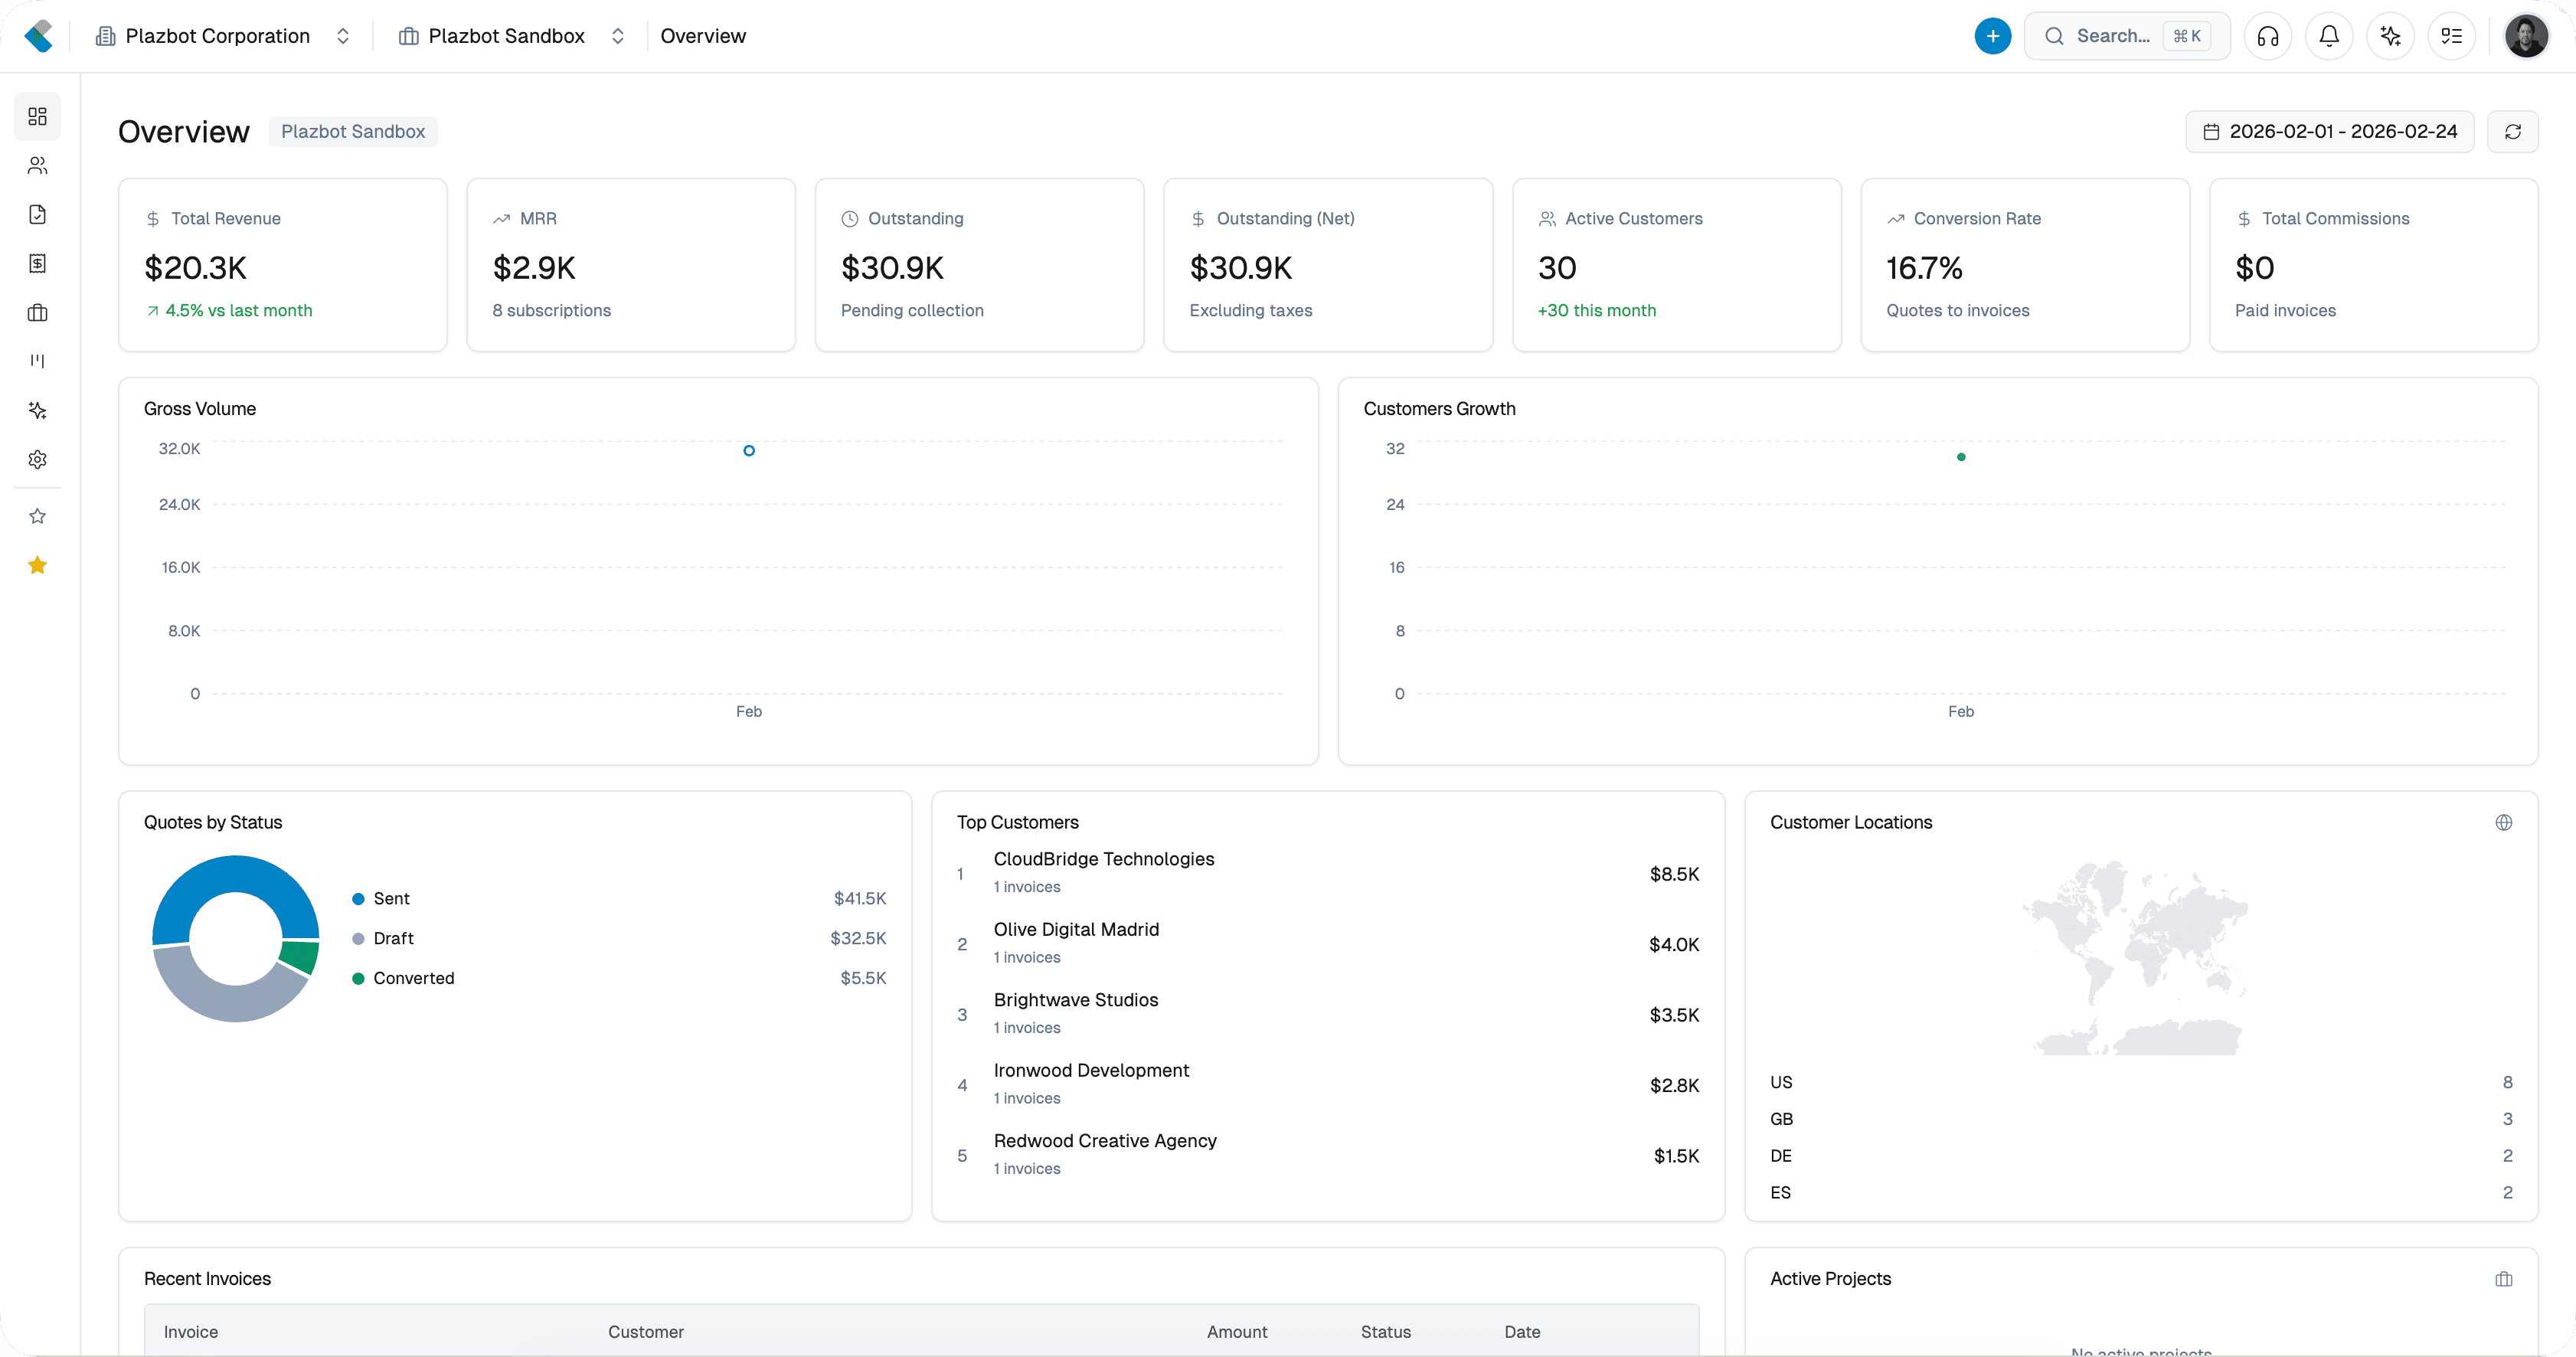
Task: Refresh the dashboard with the reload icon
Action: click(x=2513, y=131)
